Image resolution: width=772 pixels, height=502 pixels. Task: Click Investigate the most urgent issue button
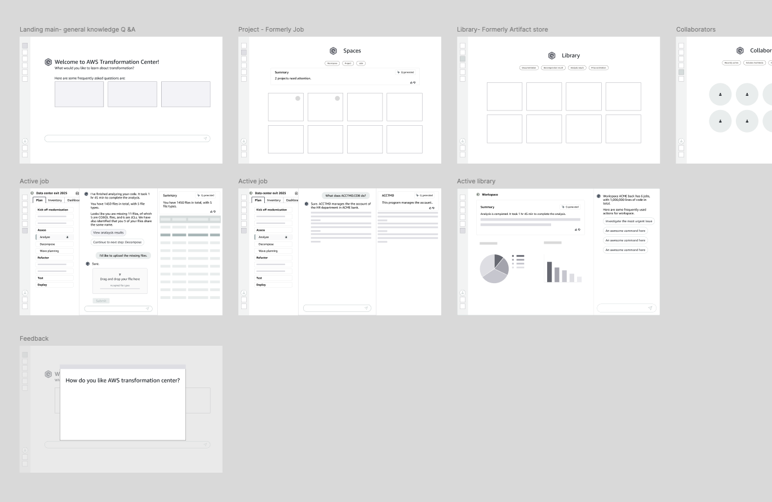628,221
